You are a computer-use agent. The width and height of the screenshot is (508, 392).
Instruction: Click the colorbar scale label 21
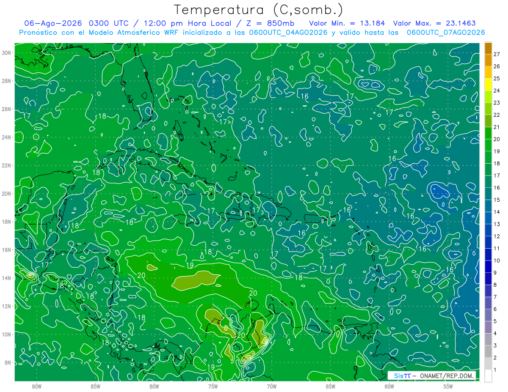pyautogui.click(x=497, y=127)
